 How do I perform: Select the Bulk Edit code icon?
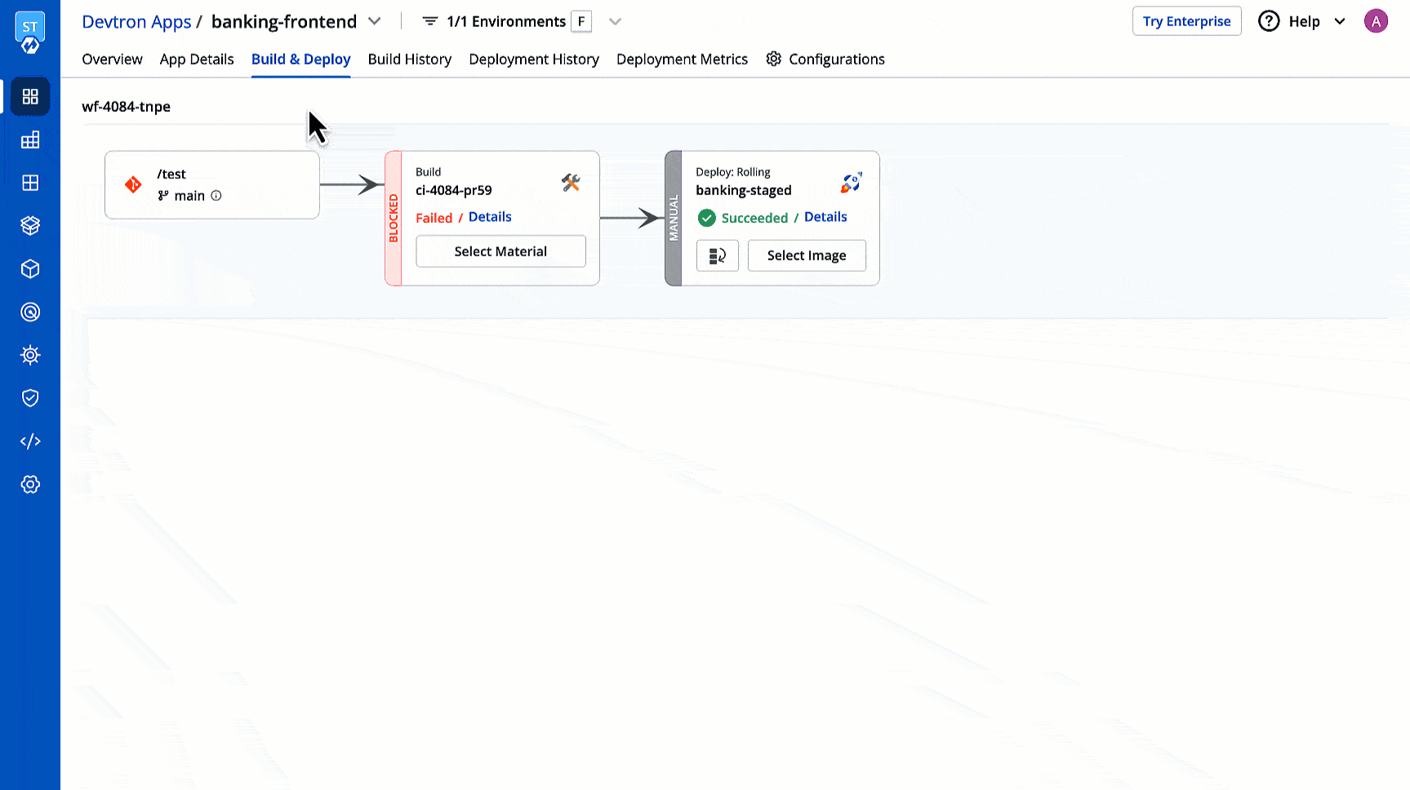click(x=30, y=441)
